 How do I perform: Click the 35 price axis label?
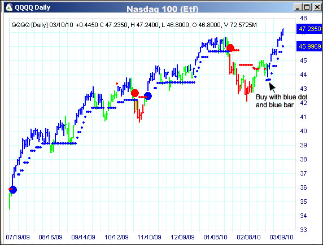(x=303, y=202)
